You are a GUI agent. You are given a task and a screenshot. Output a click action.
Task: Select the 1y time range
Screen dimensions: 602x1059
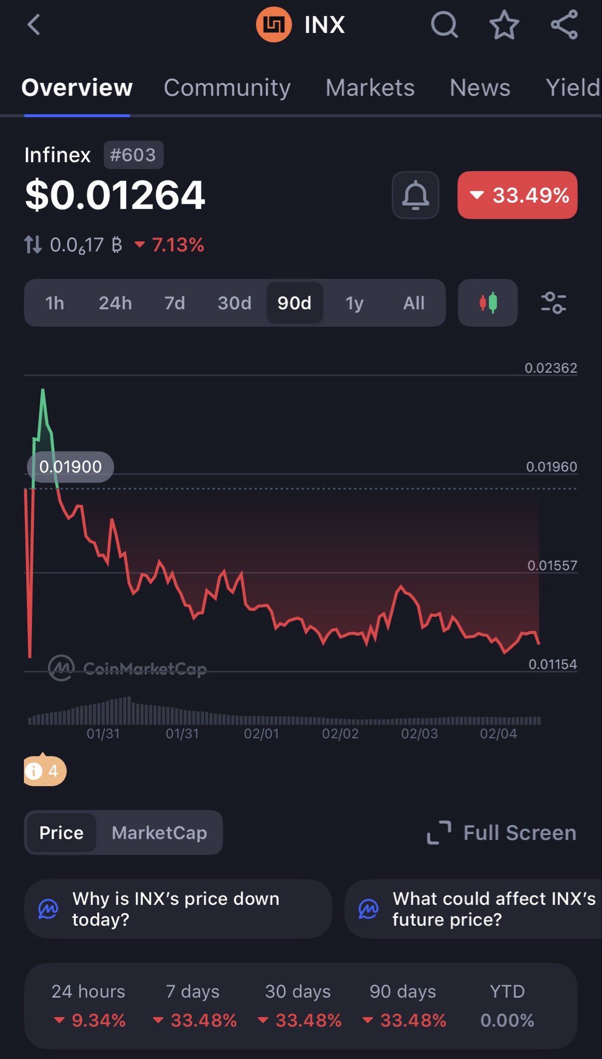pos(354,303)
